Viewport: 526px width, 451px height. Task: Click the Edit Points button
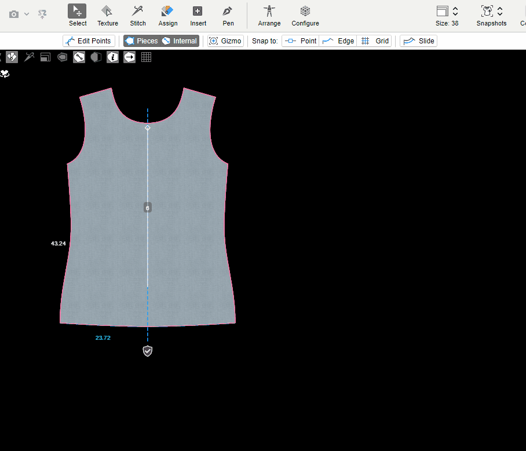89,41
